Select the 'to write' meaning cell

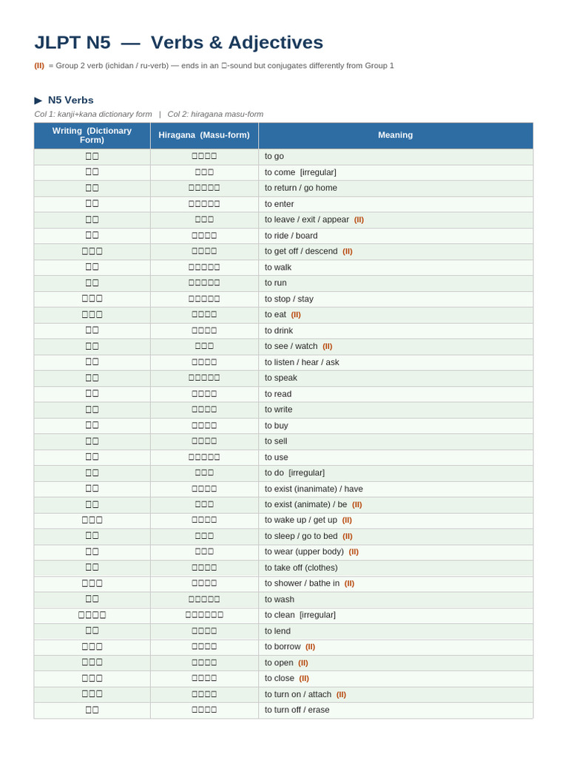point(396,410)
